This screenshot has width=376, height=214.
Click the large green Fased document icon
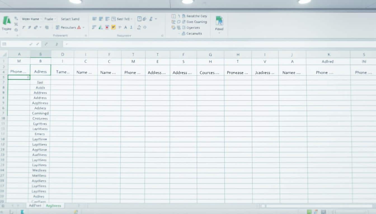click(219, 21)
